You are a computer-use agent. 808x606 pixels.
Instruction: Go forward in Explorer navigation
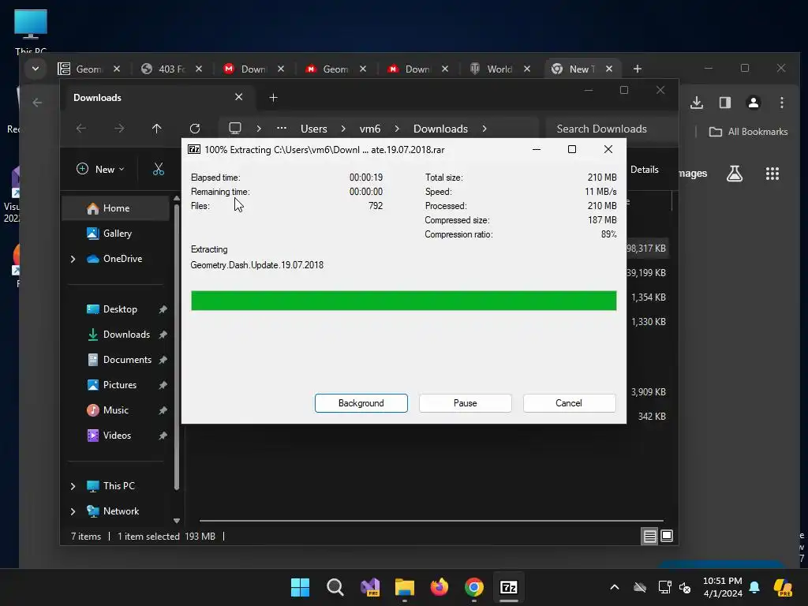[119, 129]
